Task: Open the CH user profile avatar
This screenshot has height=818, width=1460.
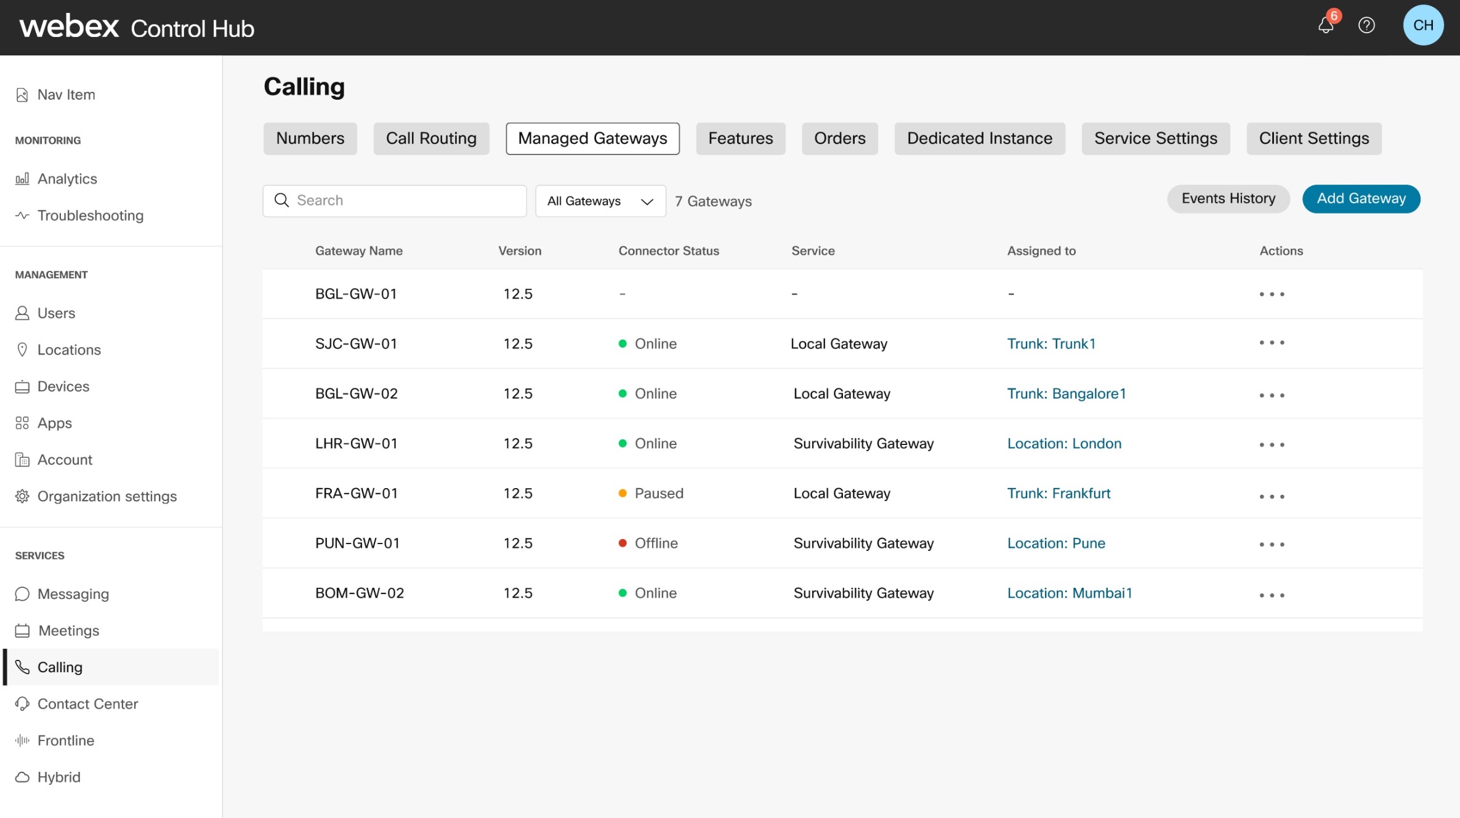Action: [1423, 25]
